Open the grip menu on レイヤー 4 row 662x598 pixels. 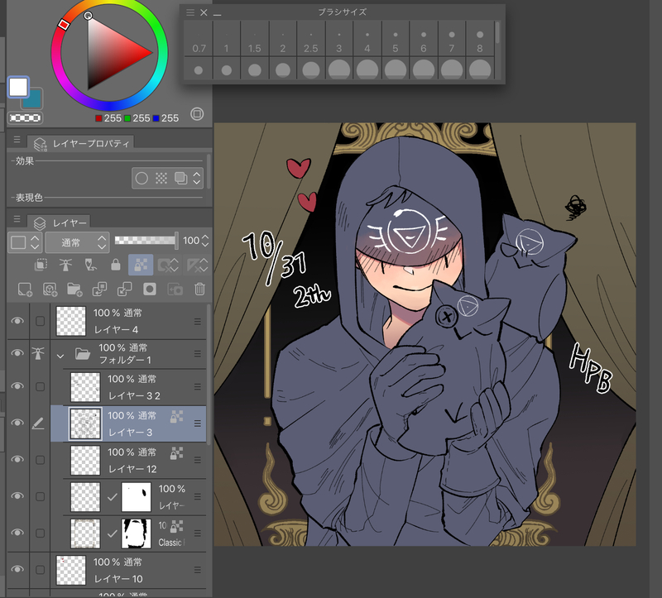(x=197, y=322)
